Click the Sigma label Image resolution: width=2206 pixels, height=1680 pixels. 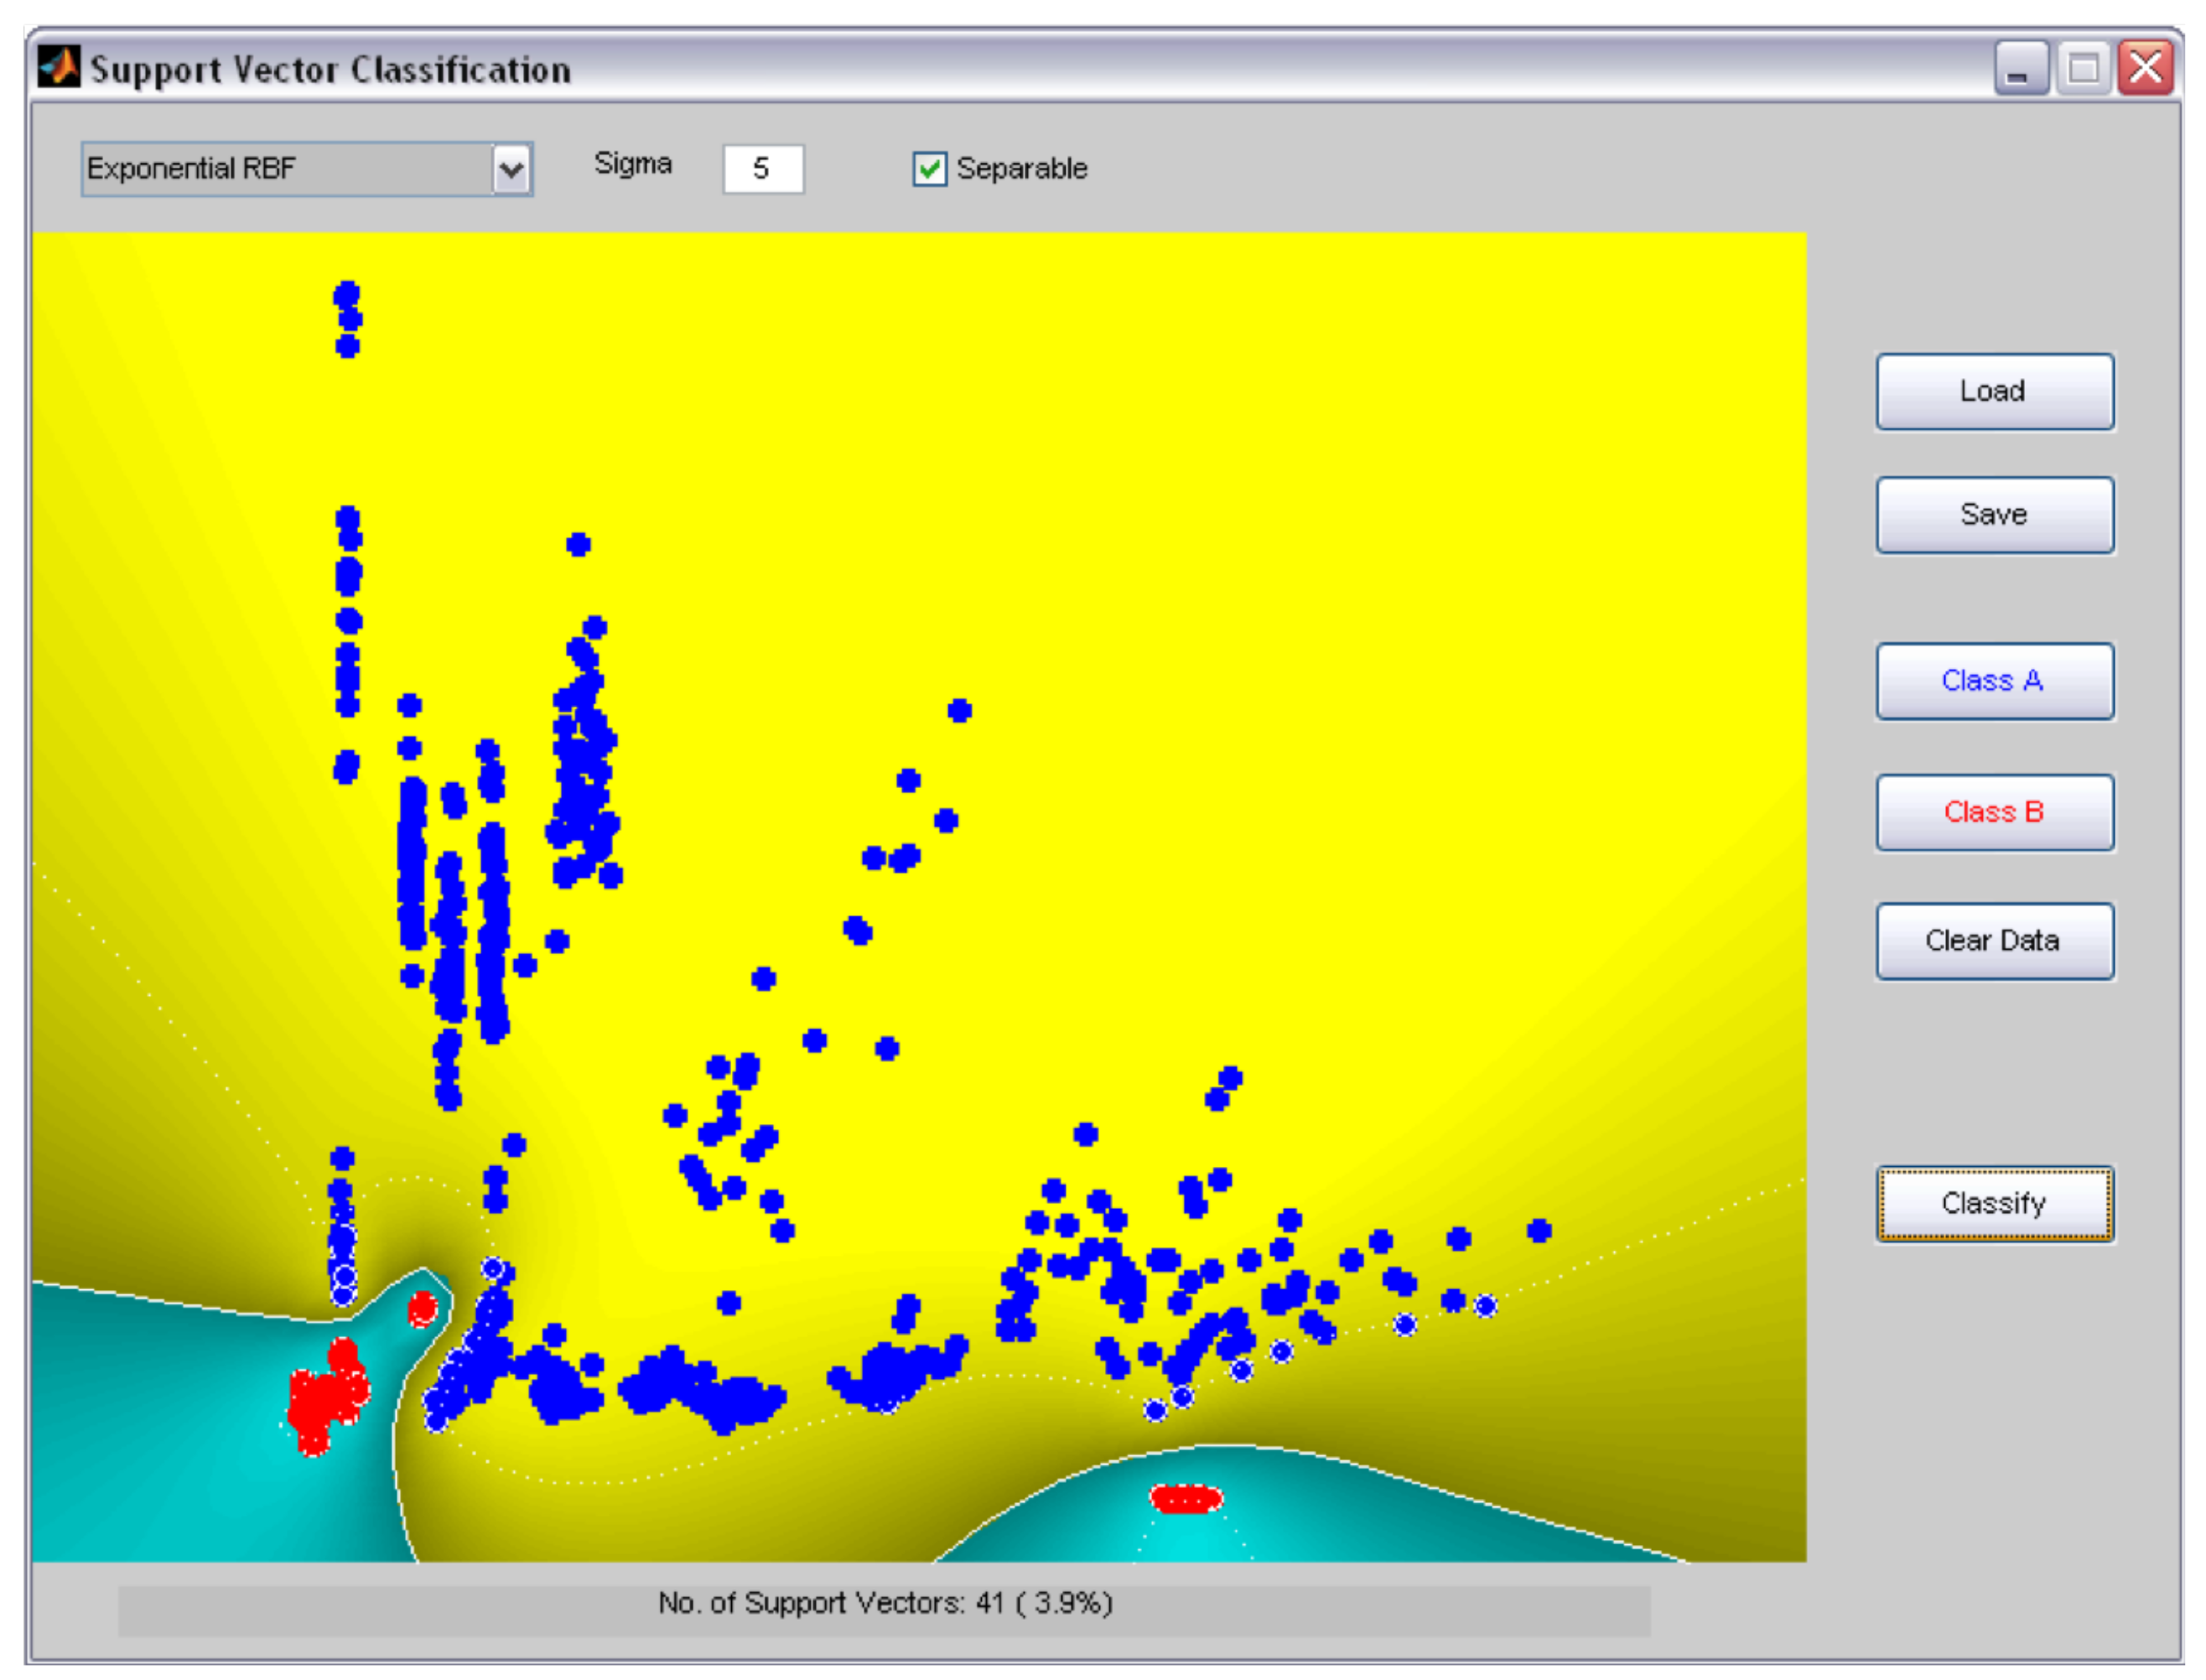pos(632,164)
